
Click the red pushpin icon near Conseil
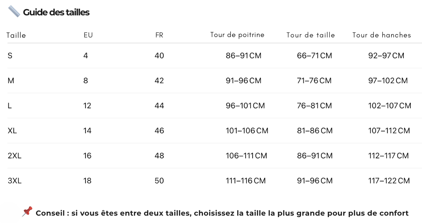[x=27, y=211]
